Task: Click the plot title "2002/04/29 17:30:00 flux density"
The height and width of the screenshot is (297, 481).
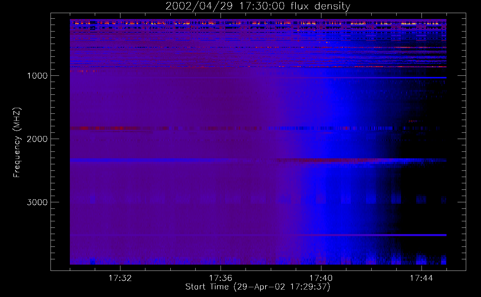Action: pos(258,6)
